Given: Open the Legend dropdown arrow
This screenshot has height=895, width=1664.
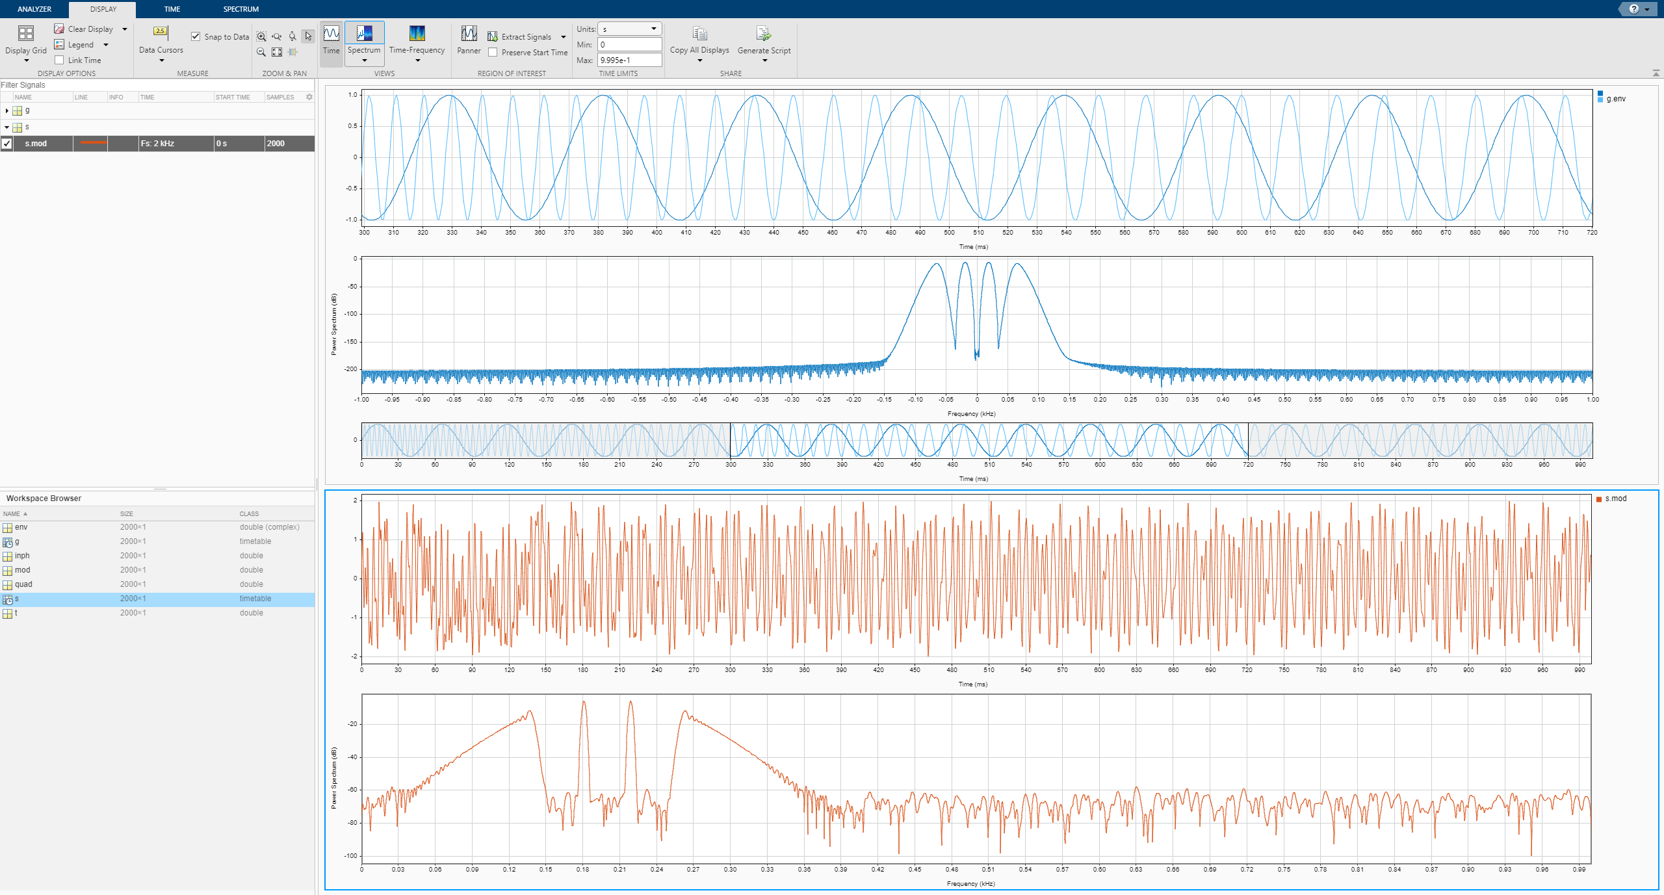Looking at the screenshot, I should (x=106, y=45).
